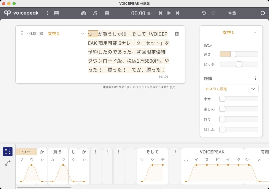Select the VOICEPEAK word segment
Viewport: 269px width, 189px height.
click(212, 152)
